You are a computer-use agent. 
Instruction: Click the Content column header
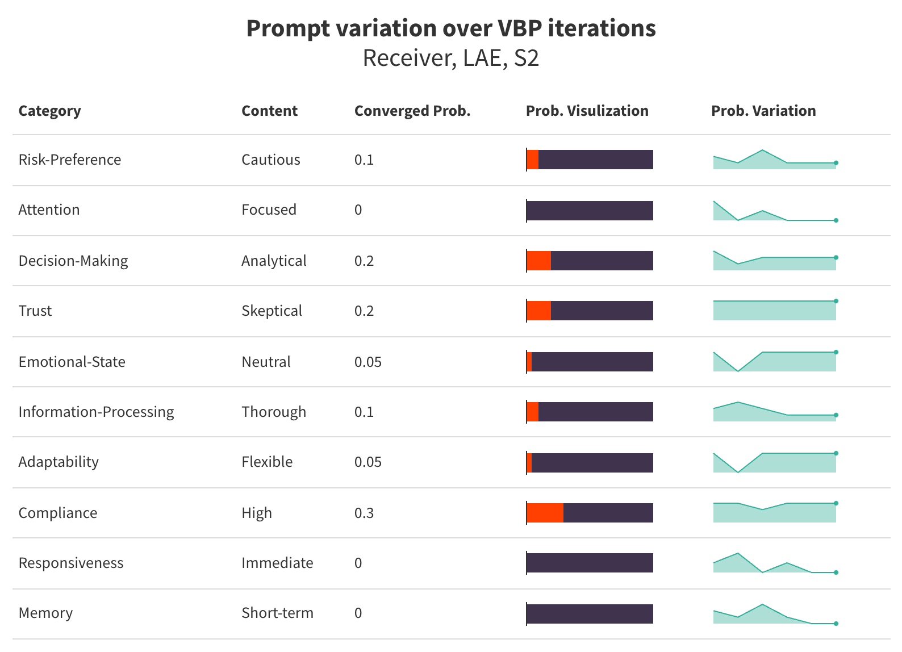pyautogui.click(x=269, y=111)
